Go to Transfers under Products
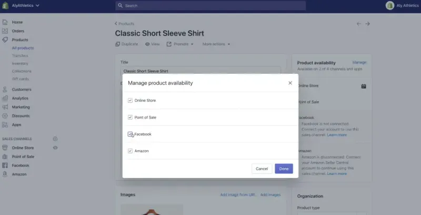The image size is (421, 215). click(x=20, y=56)
